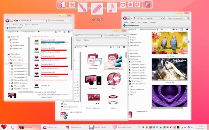Open recent pages arrow beside Компьютер back button
The image size is (209, 130).
[14, 21]
